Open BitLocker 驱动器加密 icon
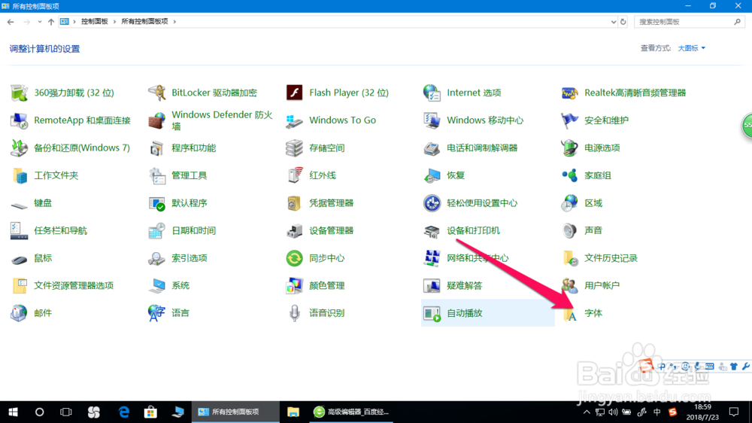The width and height of the screenshot is (752, 423). (x=157, y=93)
